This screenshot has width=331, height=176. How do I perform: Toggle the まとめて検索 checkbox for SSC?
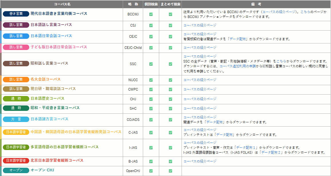170,64
